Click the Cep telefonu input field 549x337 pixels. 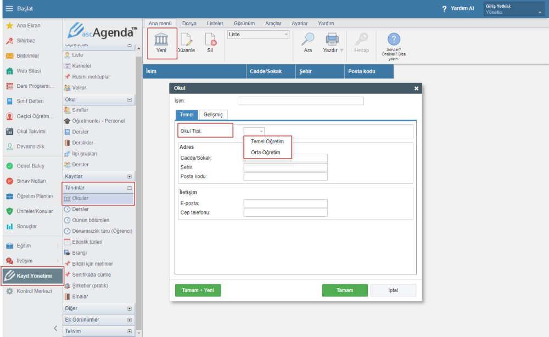pyautogui.click(x=285, y=213)
